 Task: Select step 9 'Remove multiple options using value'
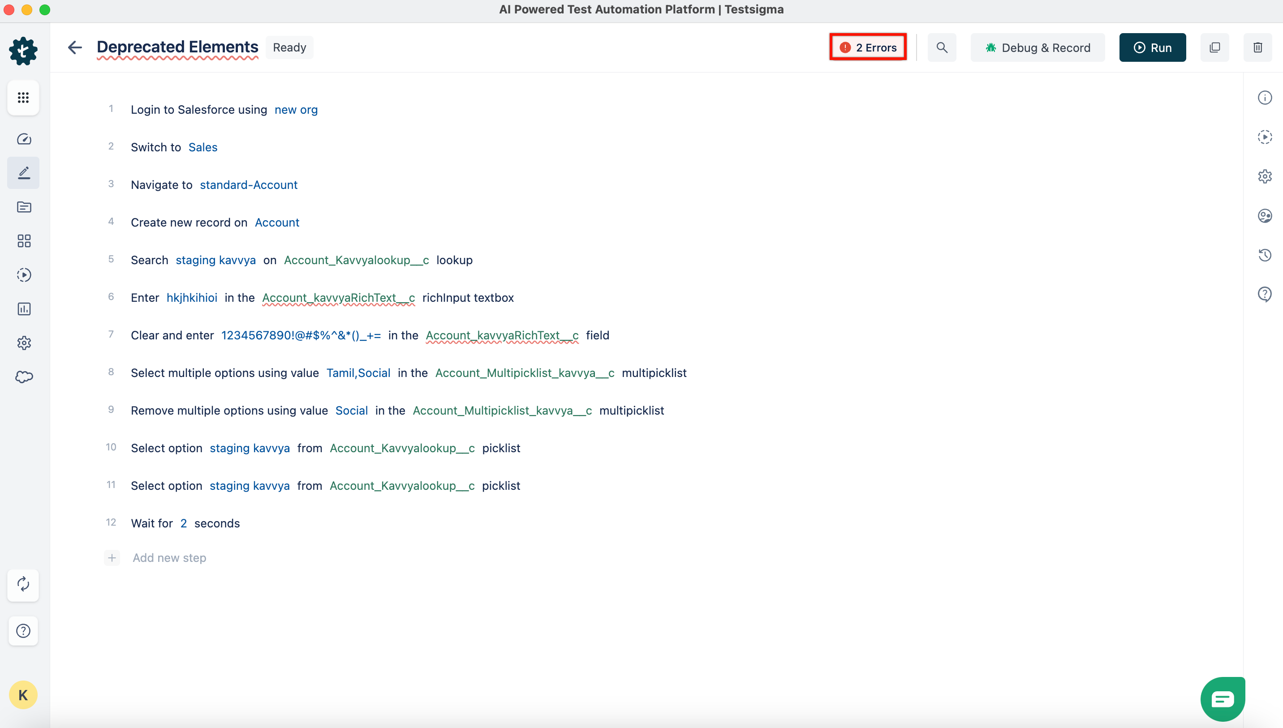(230, 411)
